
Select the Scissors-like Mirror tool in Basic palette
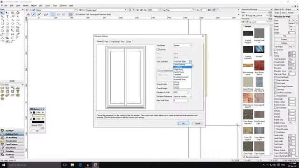tap(13, 34)
